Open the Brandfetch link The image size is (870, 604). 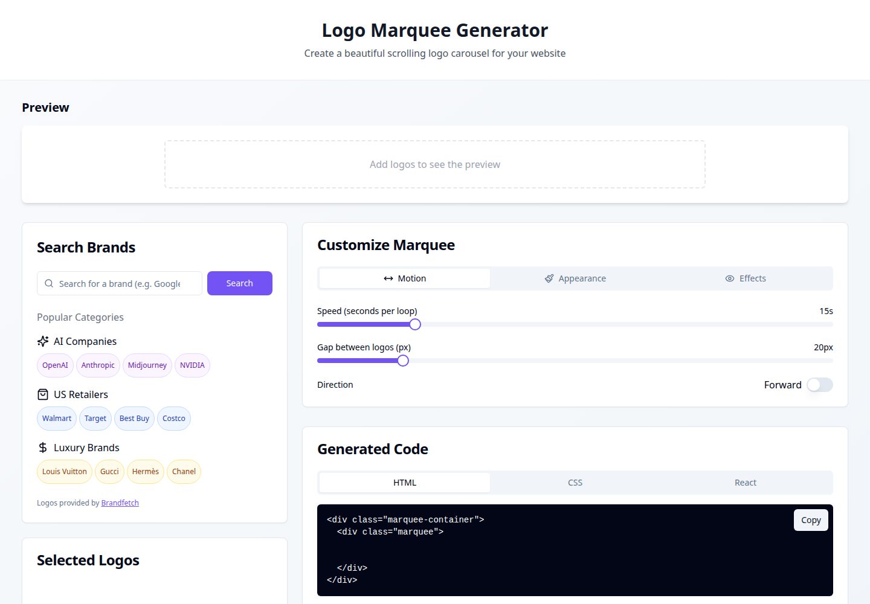click(120, 503)
